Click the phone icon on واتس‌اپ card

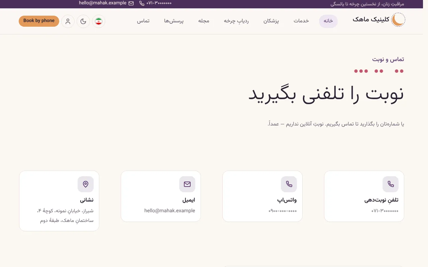[289, 184]
